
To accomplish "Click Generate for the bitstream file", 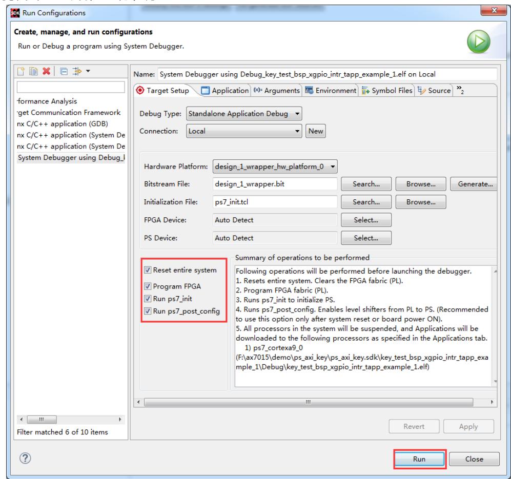I will [x=476, y=183].
